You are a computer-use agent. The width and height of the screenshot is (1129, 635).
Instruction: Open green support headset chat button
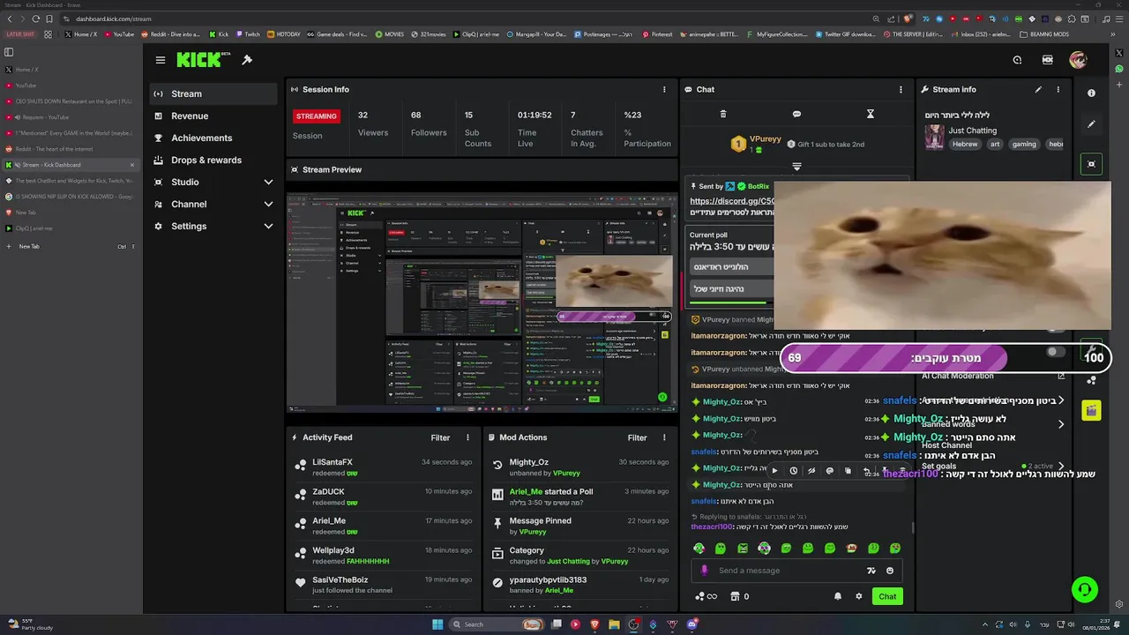pyautogui.click(x=1085, y=589)
